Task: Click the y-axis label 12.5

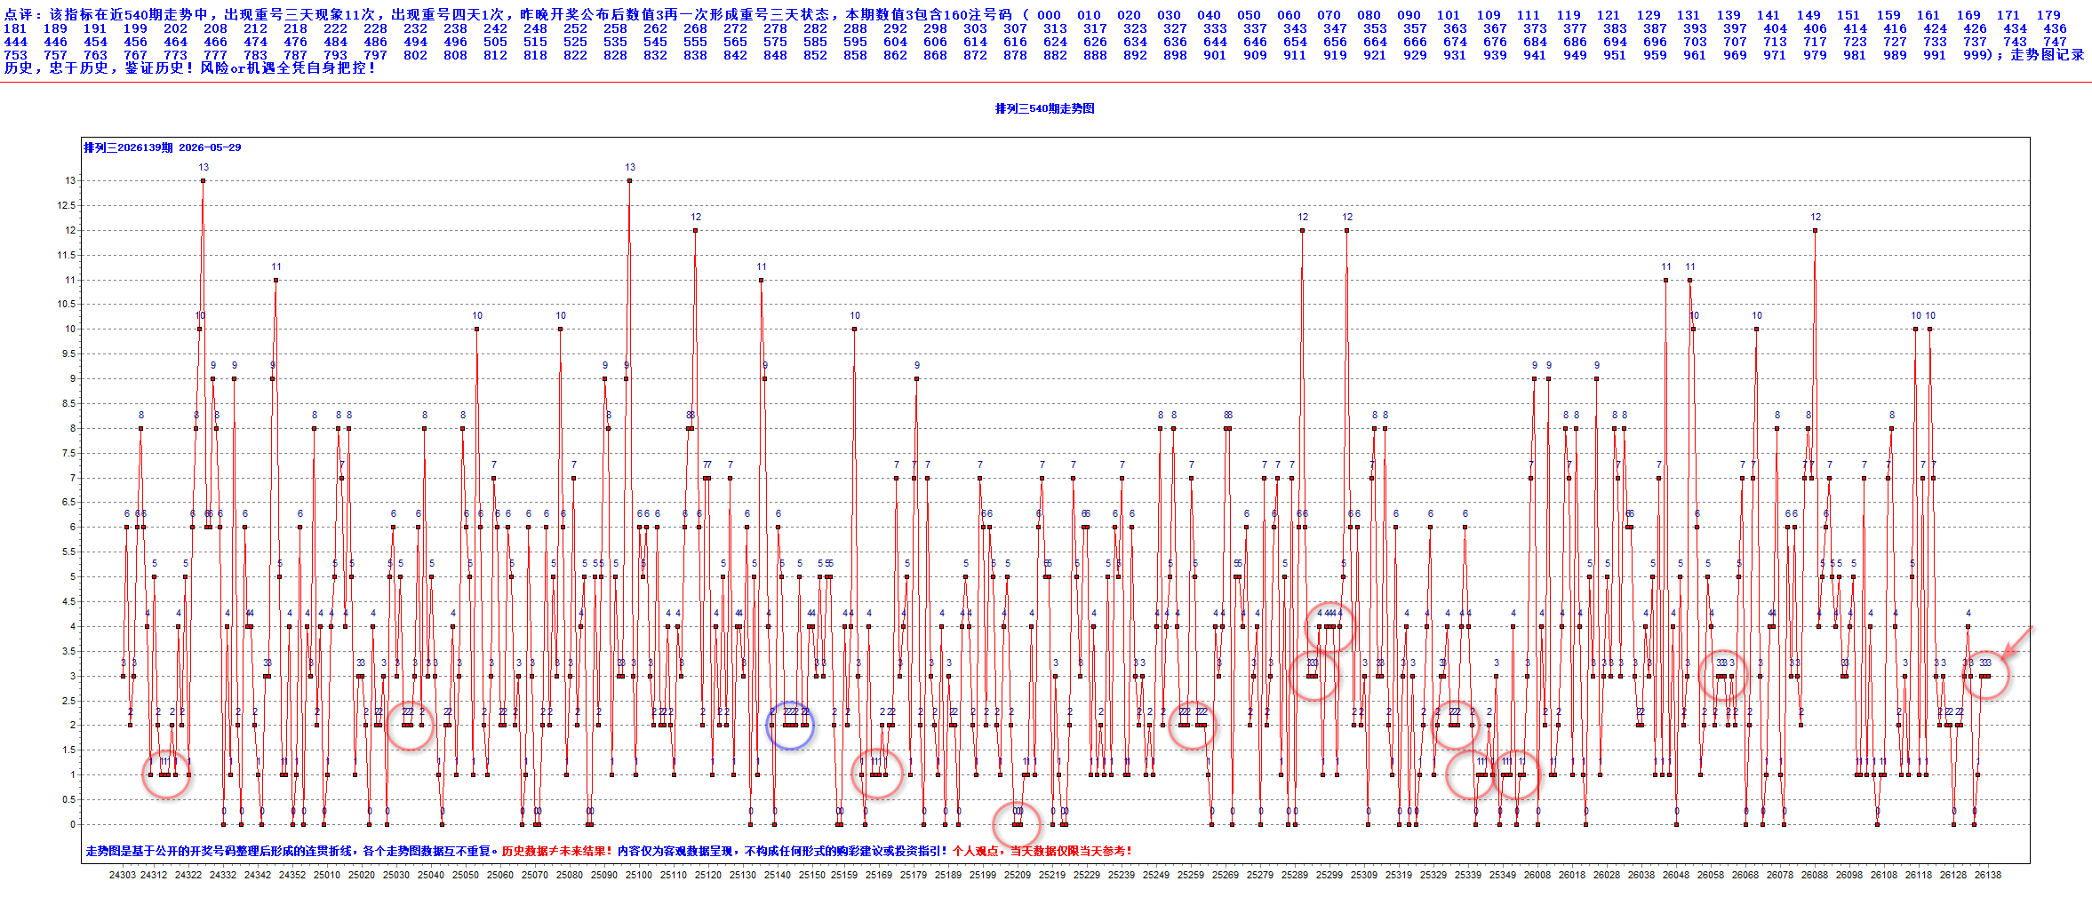Action: pyautogui.click(x=67, y=205)
